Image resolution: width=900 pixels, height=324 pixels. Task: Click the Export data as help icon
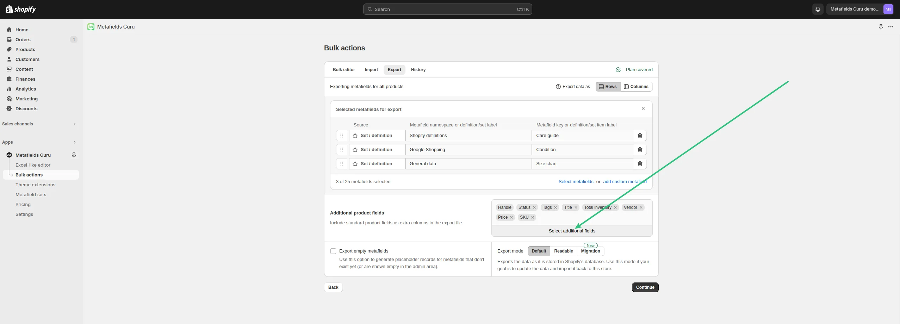coord(558,87)
